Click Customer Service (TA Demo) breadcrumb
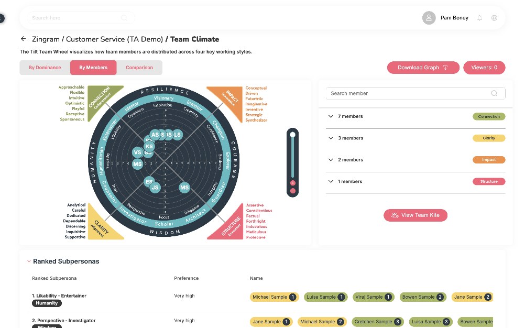The width and height of the screenshot is (525, 328). 115,39
